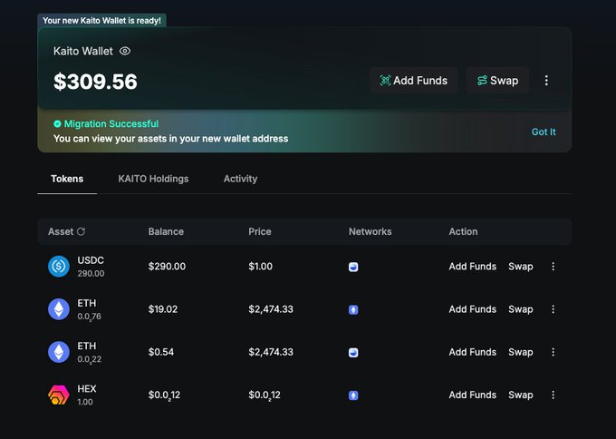Click the ETH icon in the $19.02 row
Viewport: 616px width, 439px height.
59,309
